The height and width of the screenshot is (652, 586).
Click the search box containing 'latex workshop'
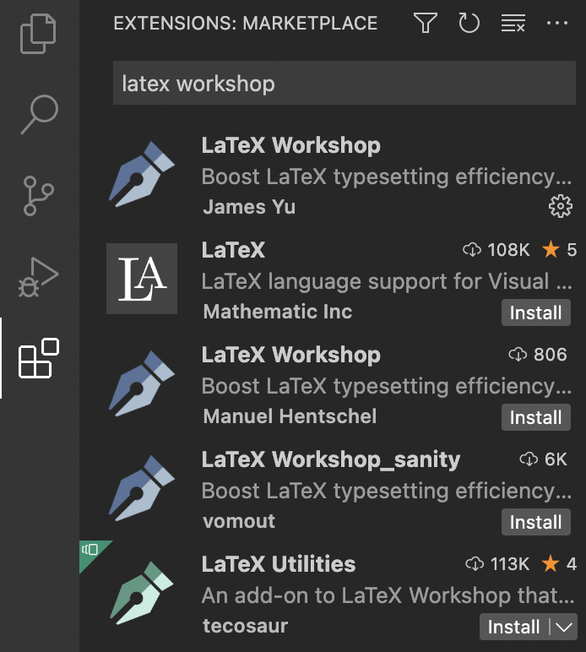tap(345, 83)
